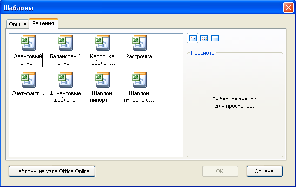Select the Шаблон импорт... template icon
Viewport: 296px width, 187px height.
(x=102, y=80)
